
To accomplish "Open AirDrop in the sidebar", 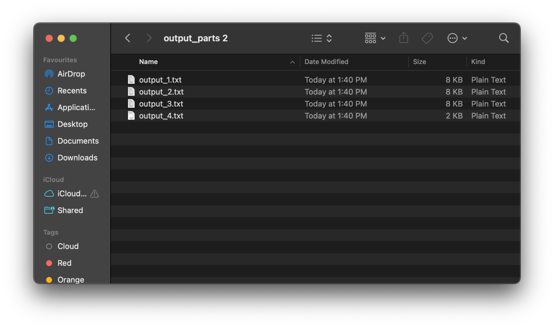I will 71,74.
